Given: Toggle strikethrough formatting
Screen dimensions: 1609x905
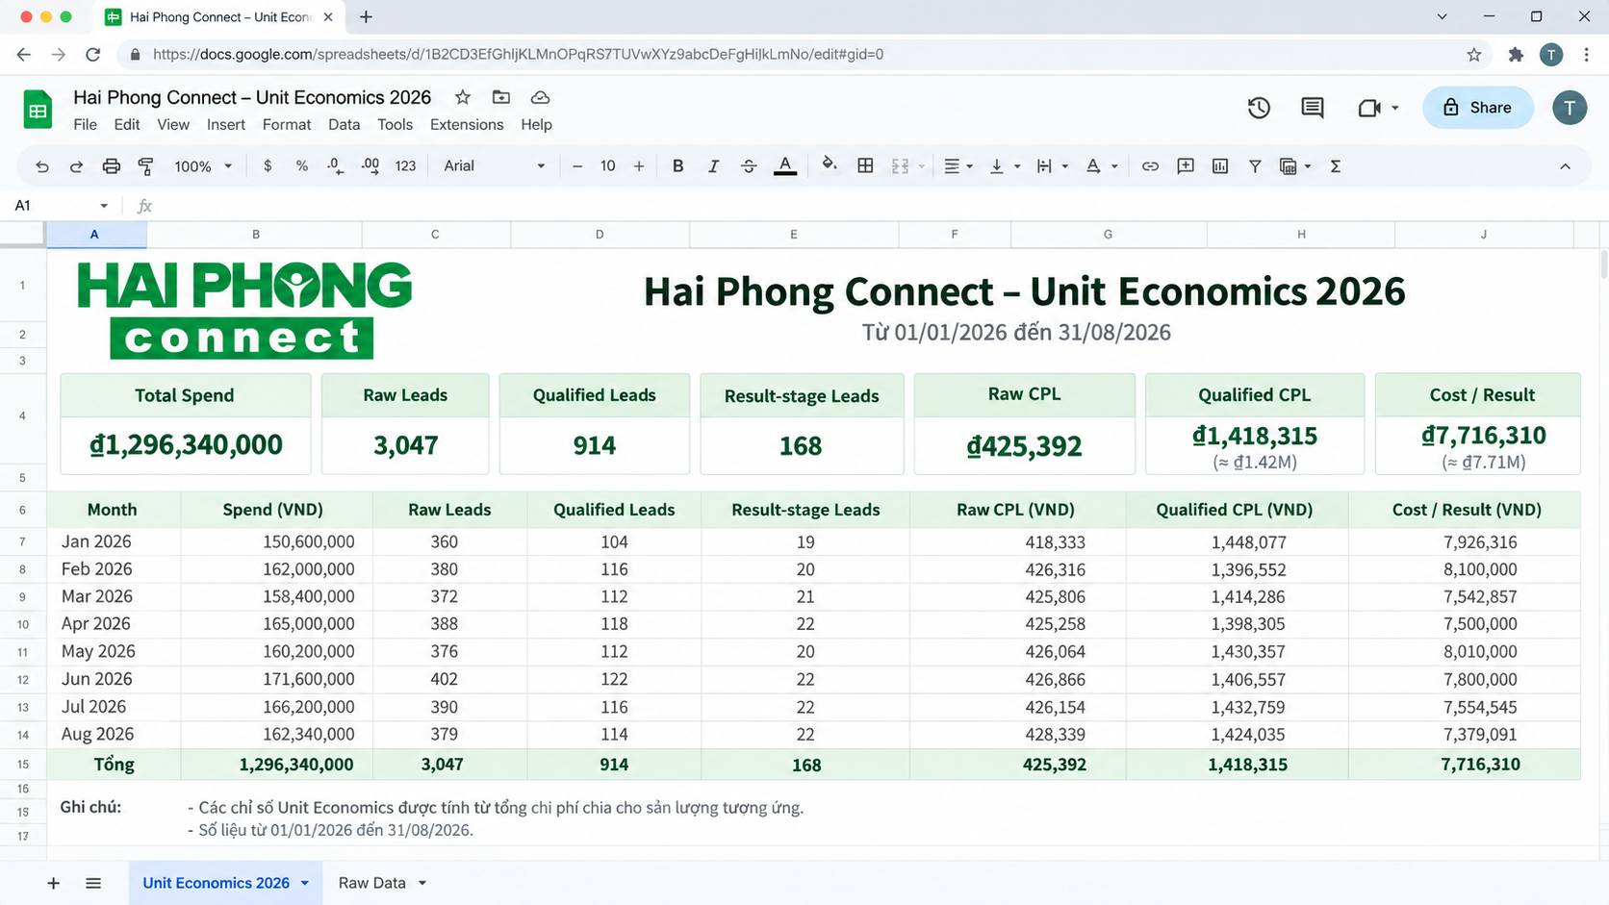Looking at the screenshot, I should (749, 166).
